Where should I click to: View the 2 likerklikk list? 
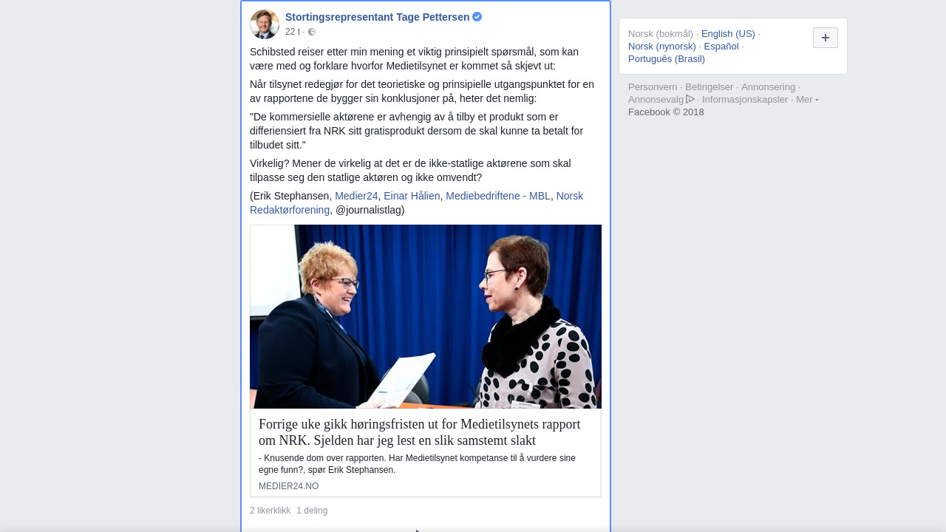pos(270,511)
